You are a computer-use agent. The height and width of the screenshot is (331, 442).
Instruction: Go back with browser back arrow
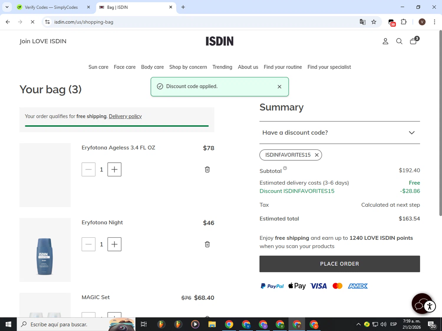point(8,22)
